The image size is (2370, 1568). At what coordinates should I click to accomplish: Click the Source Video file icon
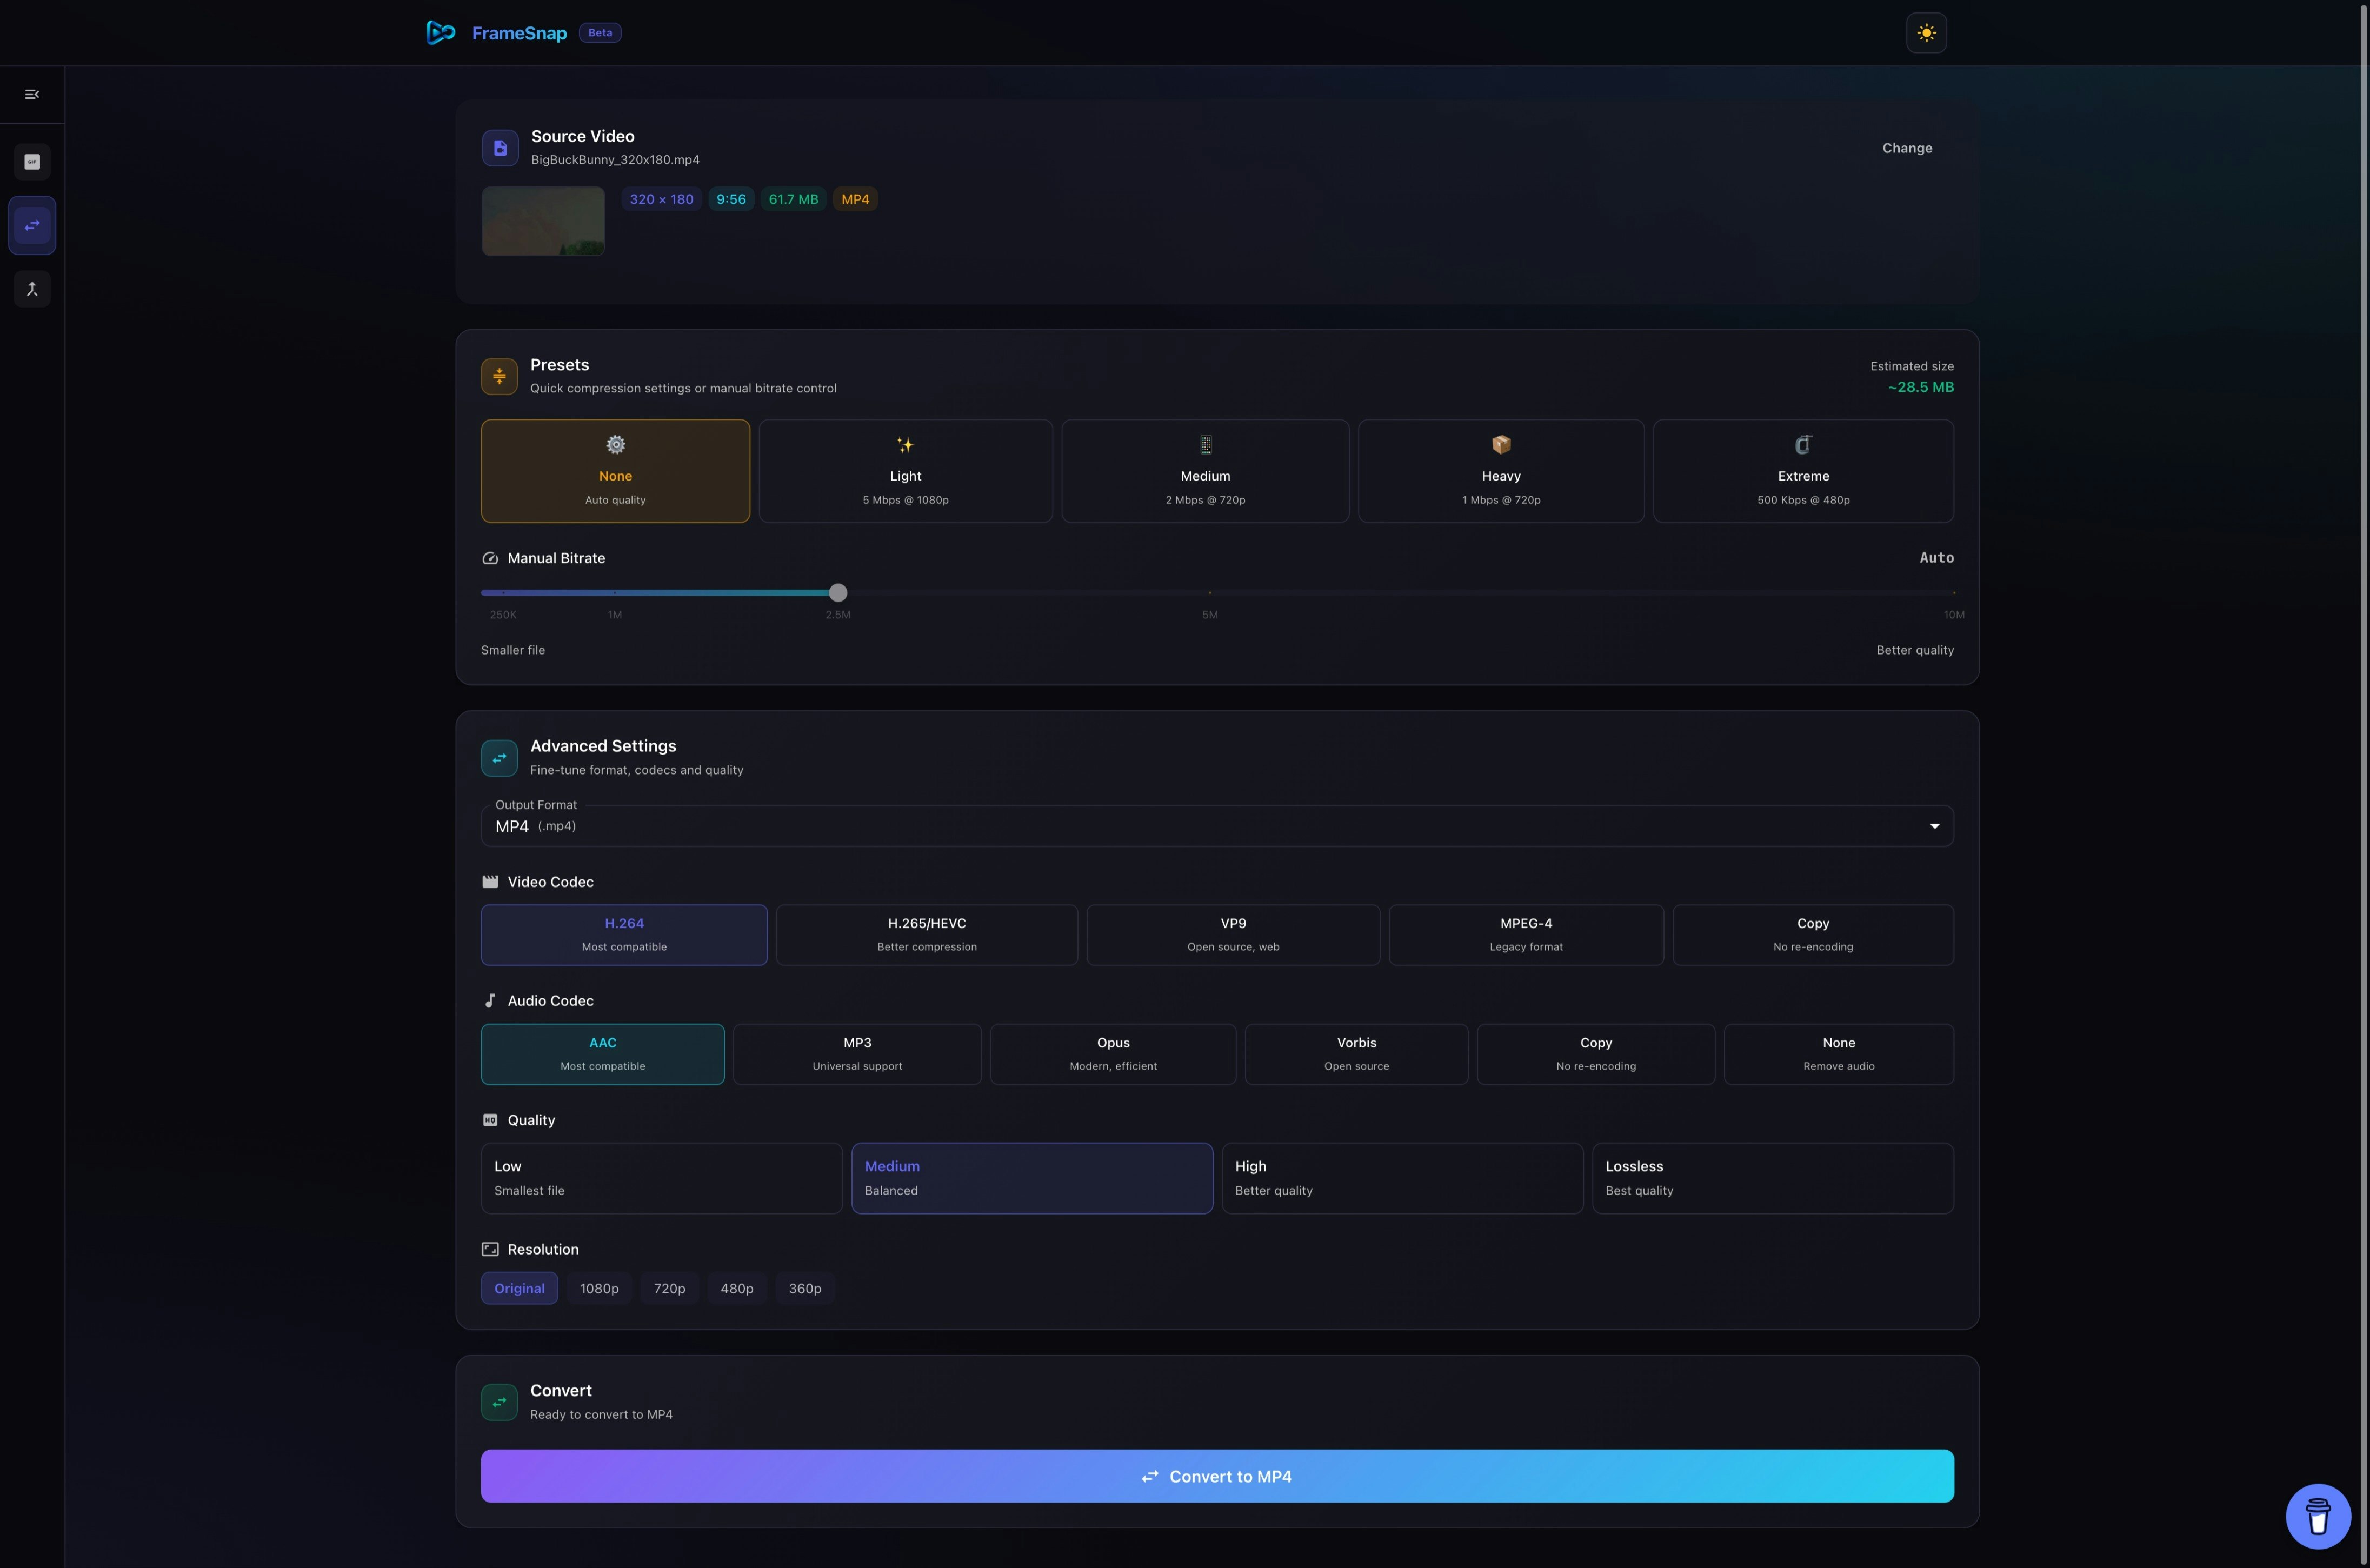coord(500,148)
